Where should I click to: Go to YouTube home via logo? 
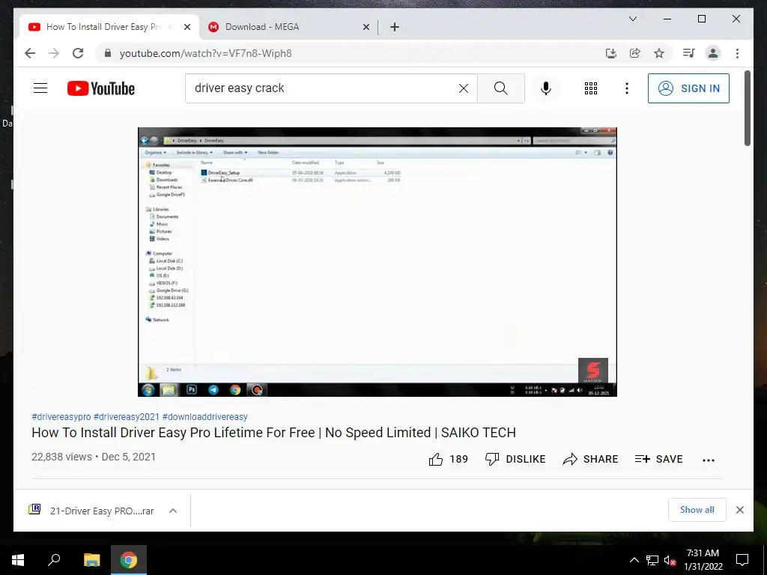pos(101,88)
